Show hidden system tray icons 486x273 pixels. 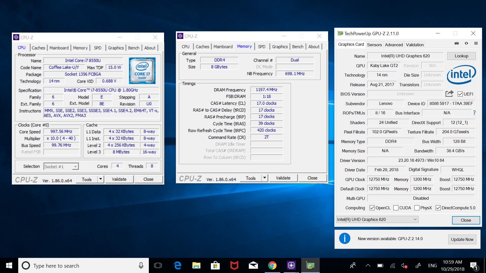368,265
